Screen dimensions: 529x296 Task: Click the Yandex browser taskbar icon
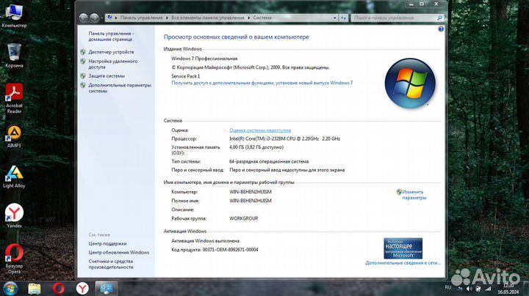point(82,289)
